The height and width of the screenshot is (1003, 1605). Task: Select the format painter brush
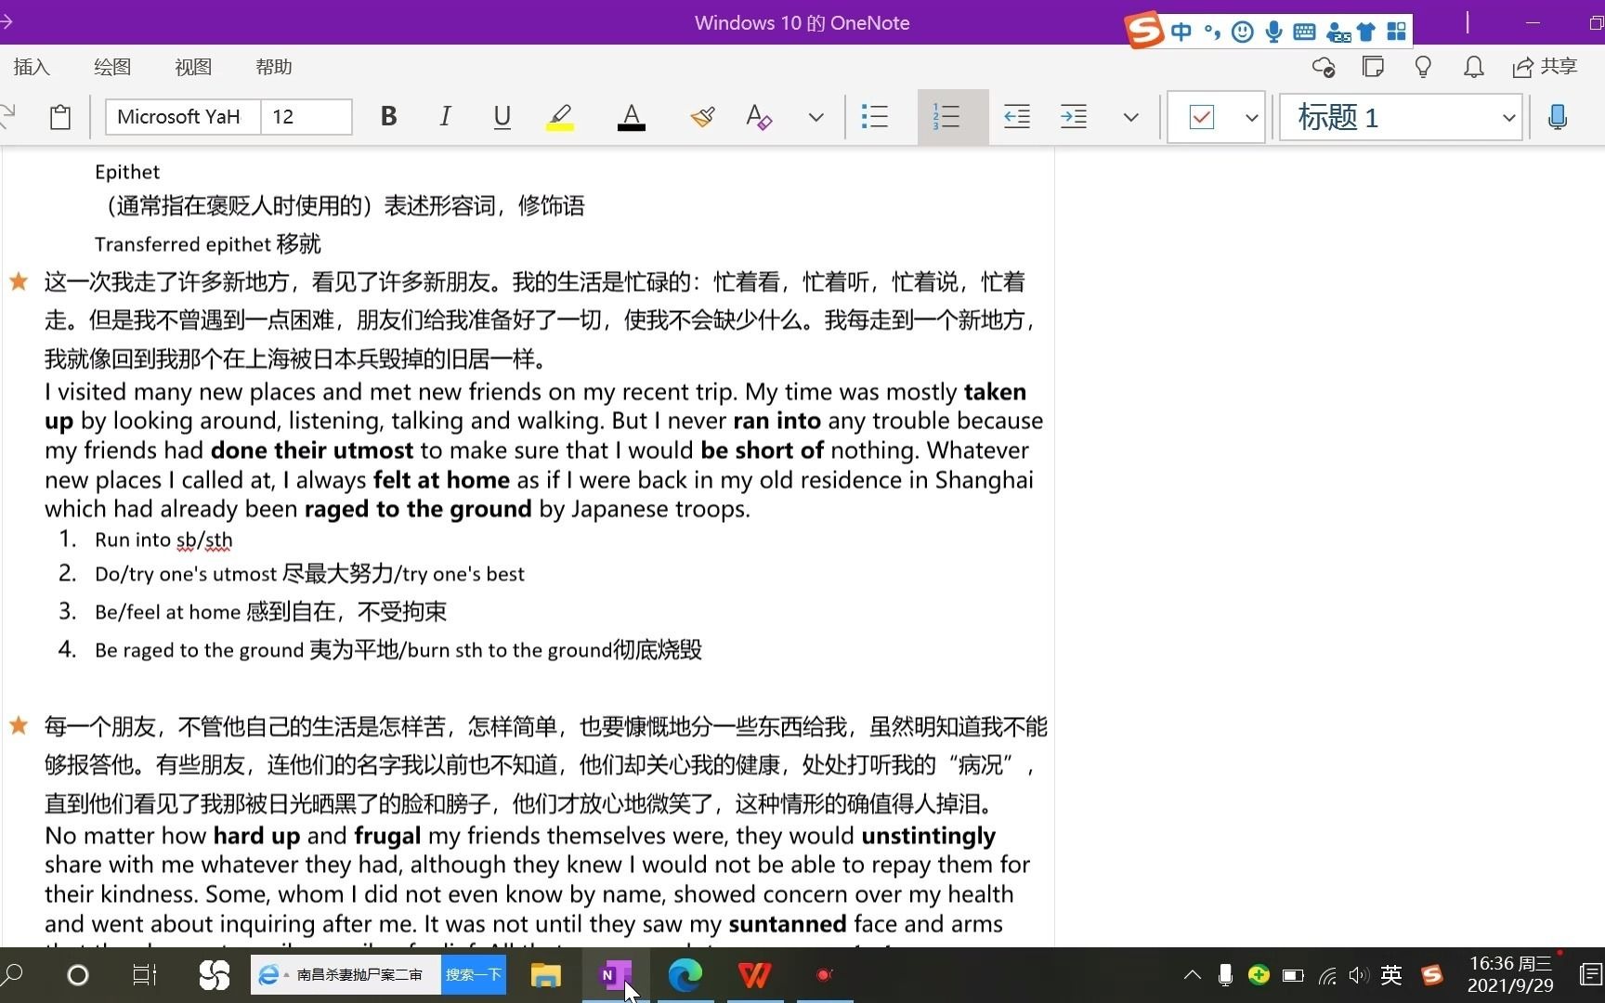[x=702, y=117]
